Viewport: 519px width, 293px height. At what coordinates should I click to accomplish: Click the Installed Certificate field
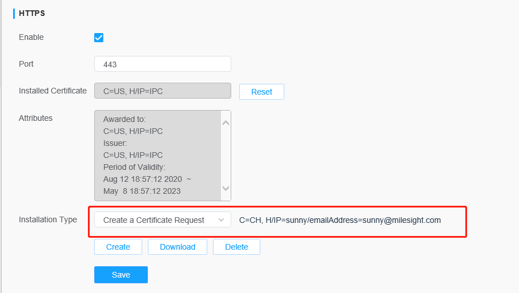[x=163, y=91]
